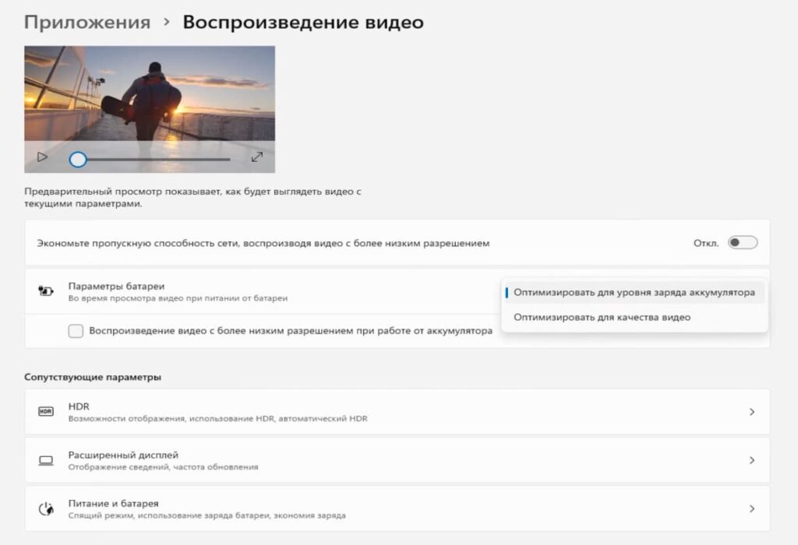The height and width of the screenshot is (545, 798).
Task: Click the video seek slider handle
Action: [78, 160]
